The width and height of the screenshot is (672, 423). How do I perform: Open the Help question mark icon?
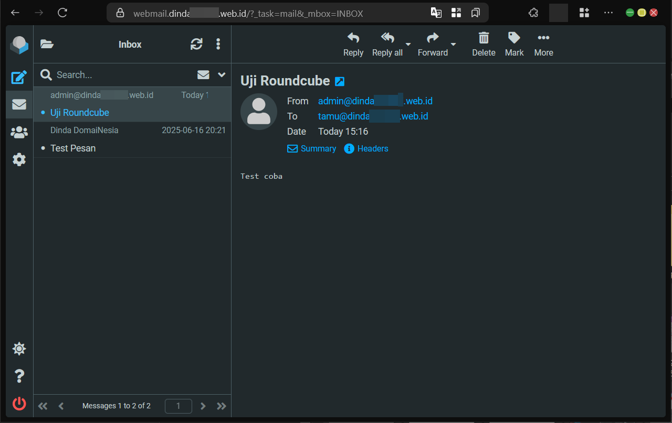(x=19, y=376)
